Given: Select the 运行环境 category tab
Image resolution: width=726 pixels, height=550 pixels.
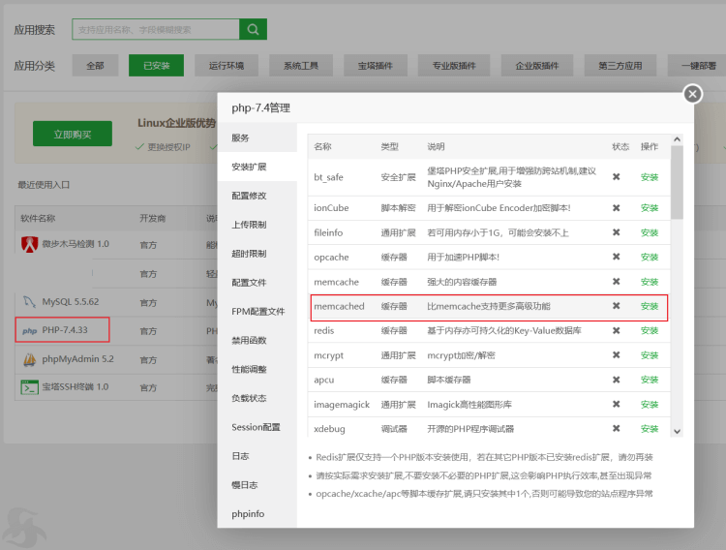Looking at the screenshot, I should [227, 65].
